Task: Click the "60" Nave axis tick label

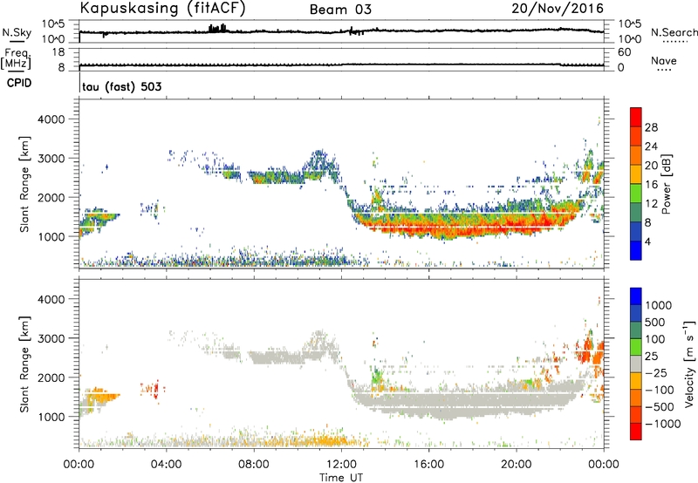Action: [x=624, y=52]
